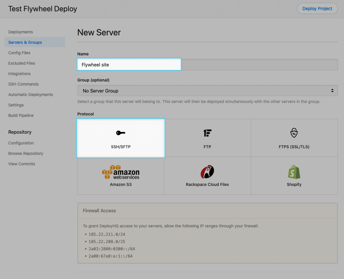This screenshot has width=344, height=279.
Task: Choose Shopify deployment protocol
Action: 294,175
